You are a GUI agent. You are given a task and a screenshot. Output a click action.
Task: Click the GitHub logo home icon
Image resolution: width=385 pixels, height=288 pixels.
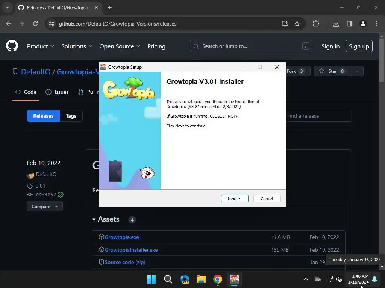12,46
